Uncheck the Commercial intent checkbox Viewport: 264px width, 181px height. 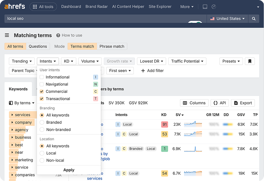click(42, 92)
